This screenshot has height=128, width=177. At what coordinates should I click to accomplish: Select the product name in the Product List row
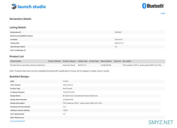27,65
